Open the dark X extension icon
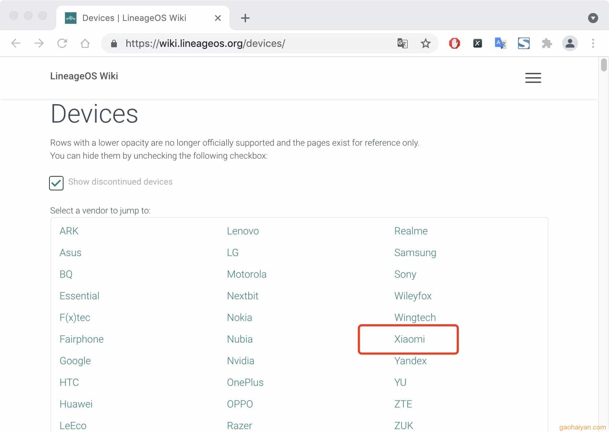 coord(477,43)
